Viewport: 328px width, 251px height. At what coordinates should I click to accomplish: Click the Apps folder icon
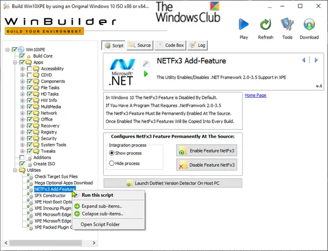click(28, 62)
